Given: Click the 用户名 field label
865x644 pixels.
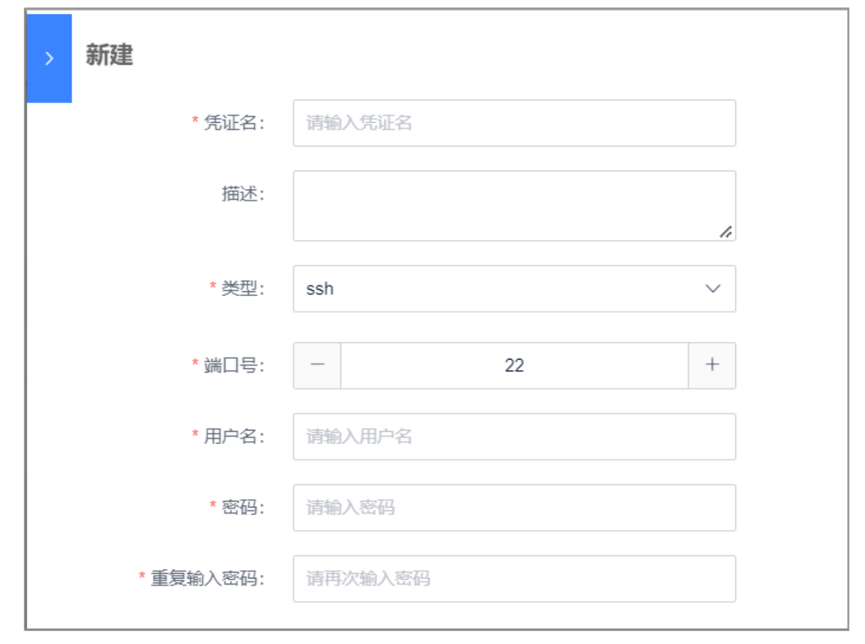Looking at the screenshot, I should pos(234,437).
